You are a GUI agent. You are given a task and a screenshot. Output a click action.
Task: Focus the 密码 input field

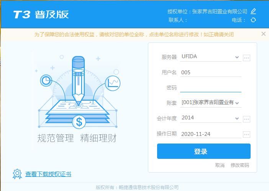point(211,88)
